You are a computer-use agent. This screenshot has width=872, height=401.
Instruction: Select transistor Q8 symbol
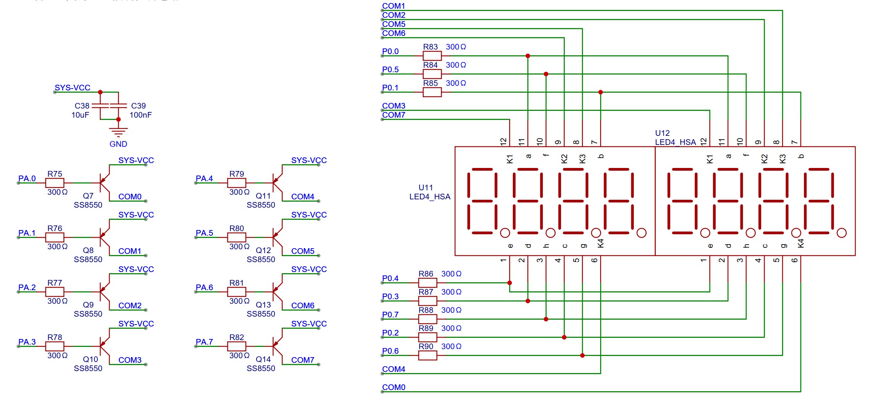point(105,237)
